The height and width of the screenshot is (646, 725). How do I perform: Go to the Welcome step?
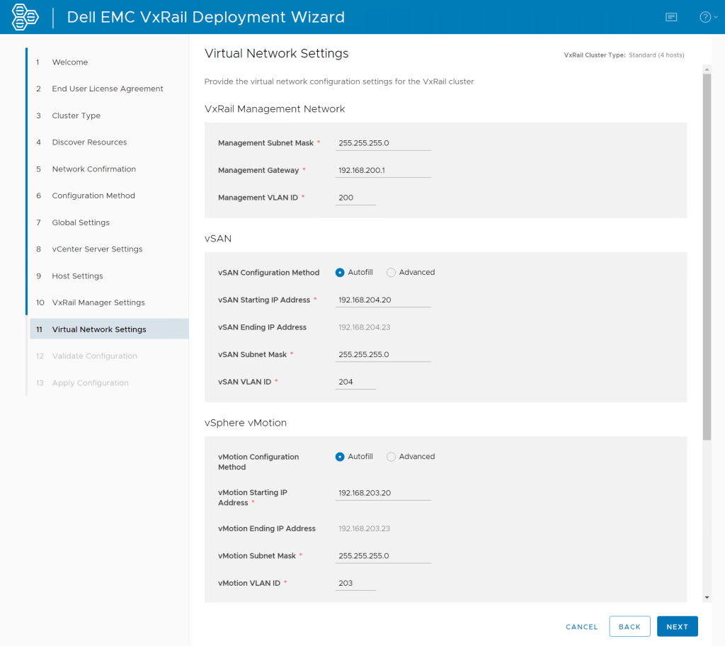click(x=69, y=62)
